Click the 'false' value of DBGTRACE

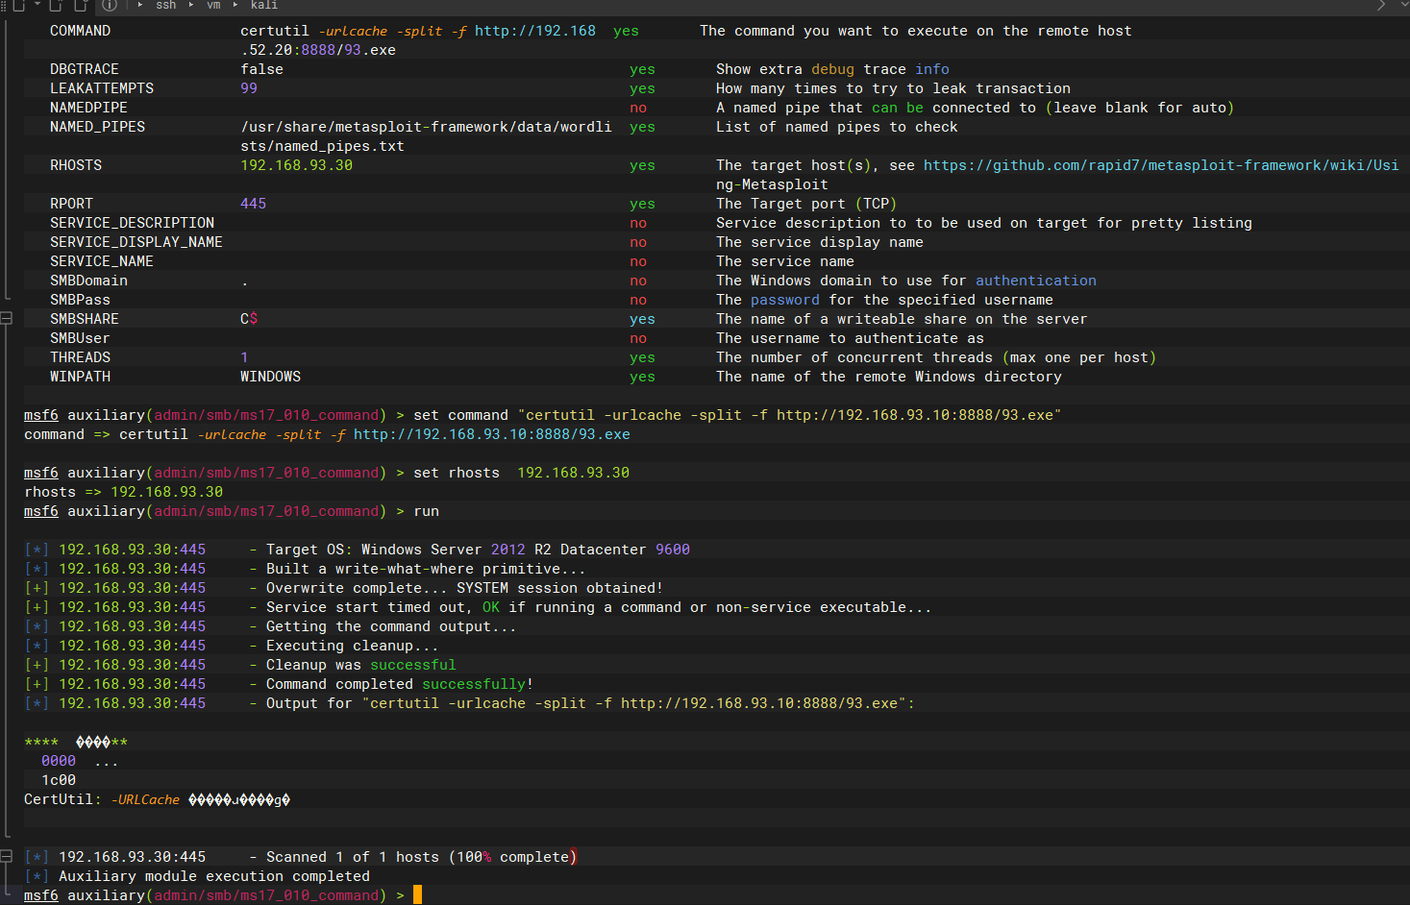262,69
